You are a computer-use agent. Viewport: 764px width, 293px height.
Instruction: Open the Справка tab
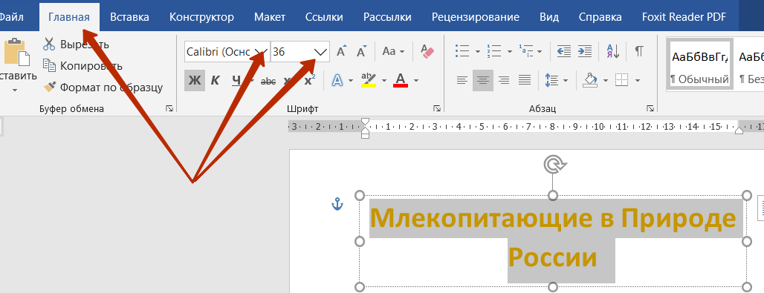600,17
